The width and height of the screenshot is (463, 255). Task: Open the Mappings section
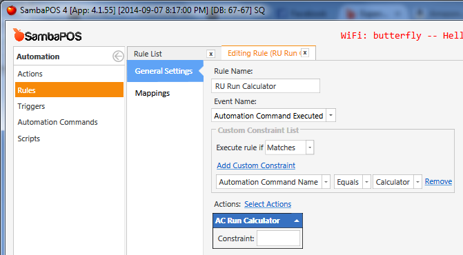[152, 93]
